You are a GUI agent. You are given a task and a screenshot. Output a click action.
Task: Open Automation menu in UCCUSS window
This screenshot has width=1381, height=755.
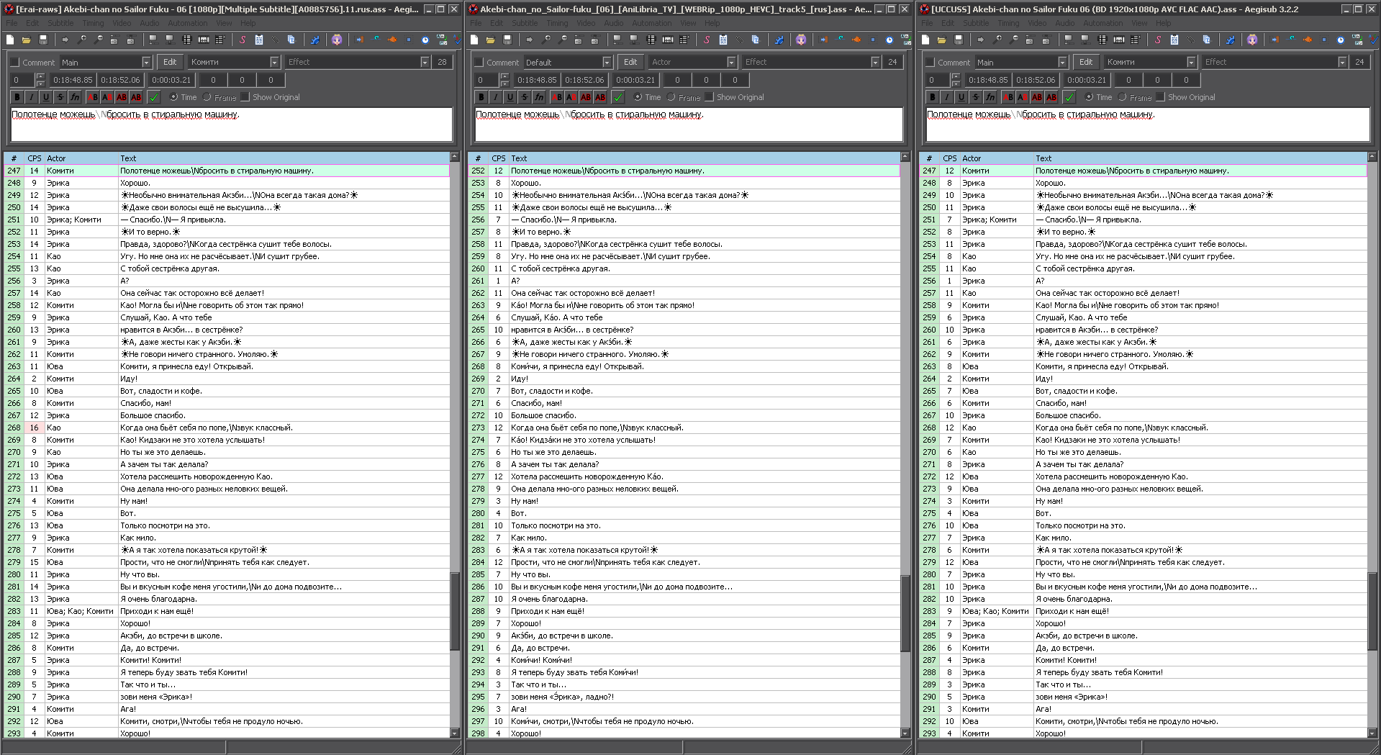(x=1102, y=23)
